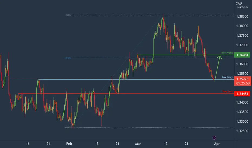Click the 'Apr' date label on time axis

(217, 144)
